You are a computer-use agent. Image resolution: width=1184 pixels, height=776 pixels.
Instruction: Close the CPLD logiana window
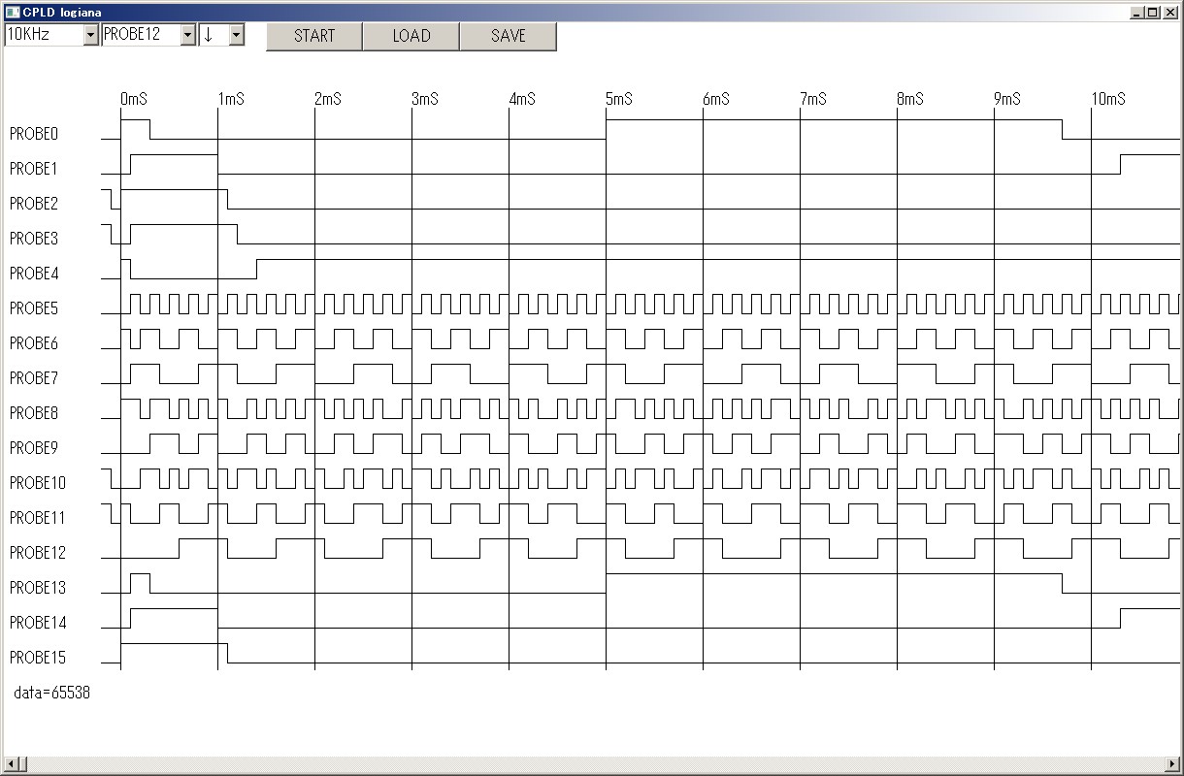1170,13
